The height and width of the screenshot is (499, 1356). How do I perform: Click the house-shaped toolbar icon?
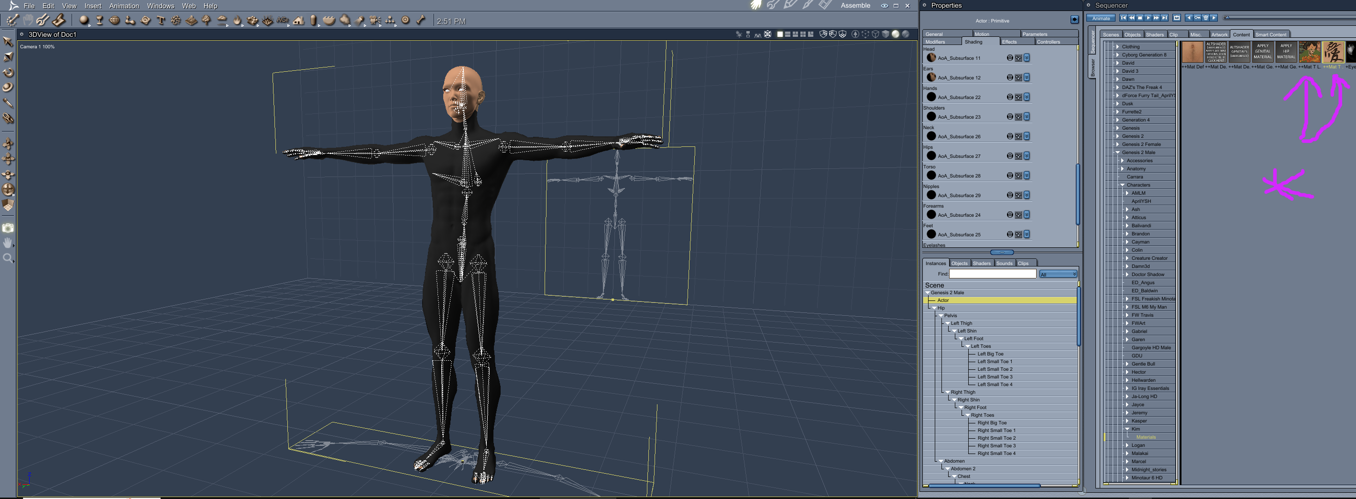click(x=298, y=21)
